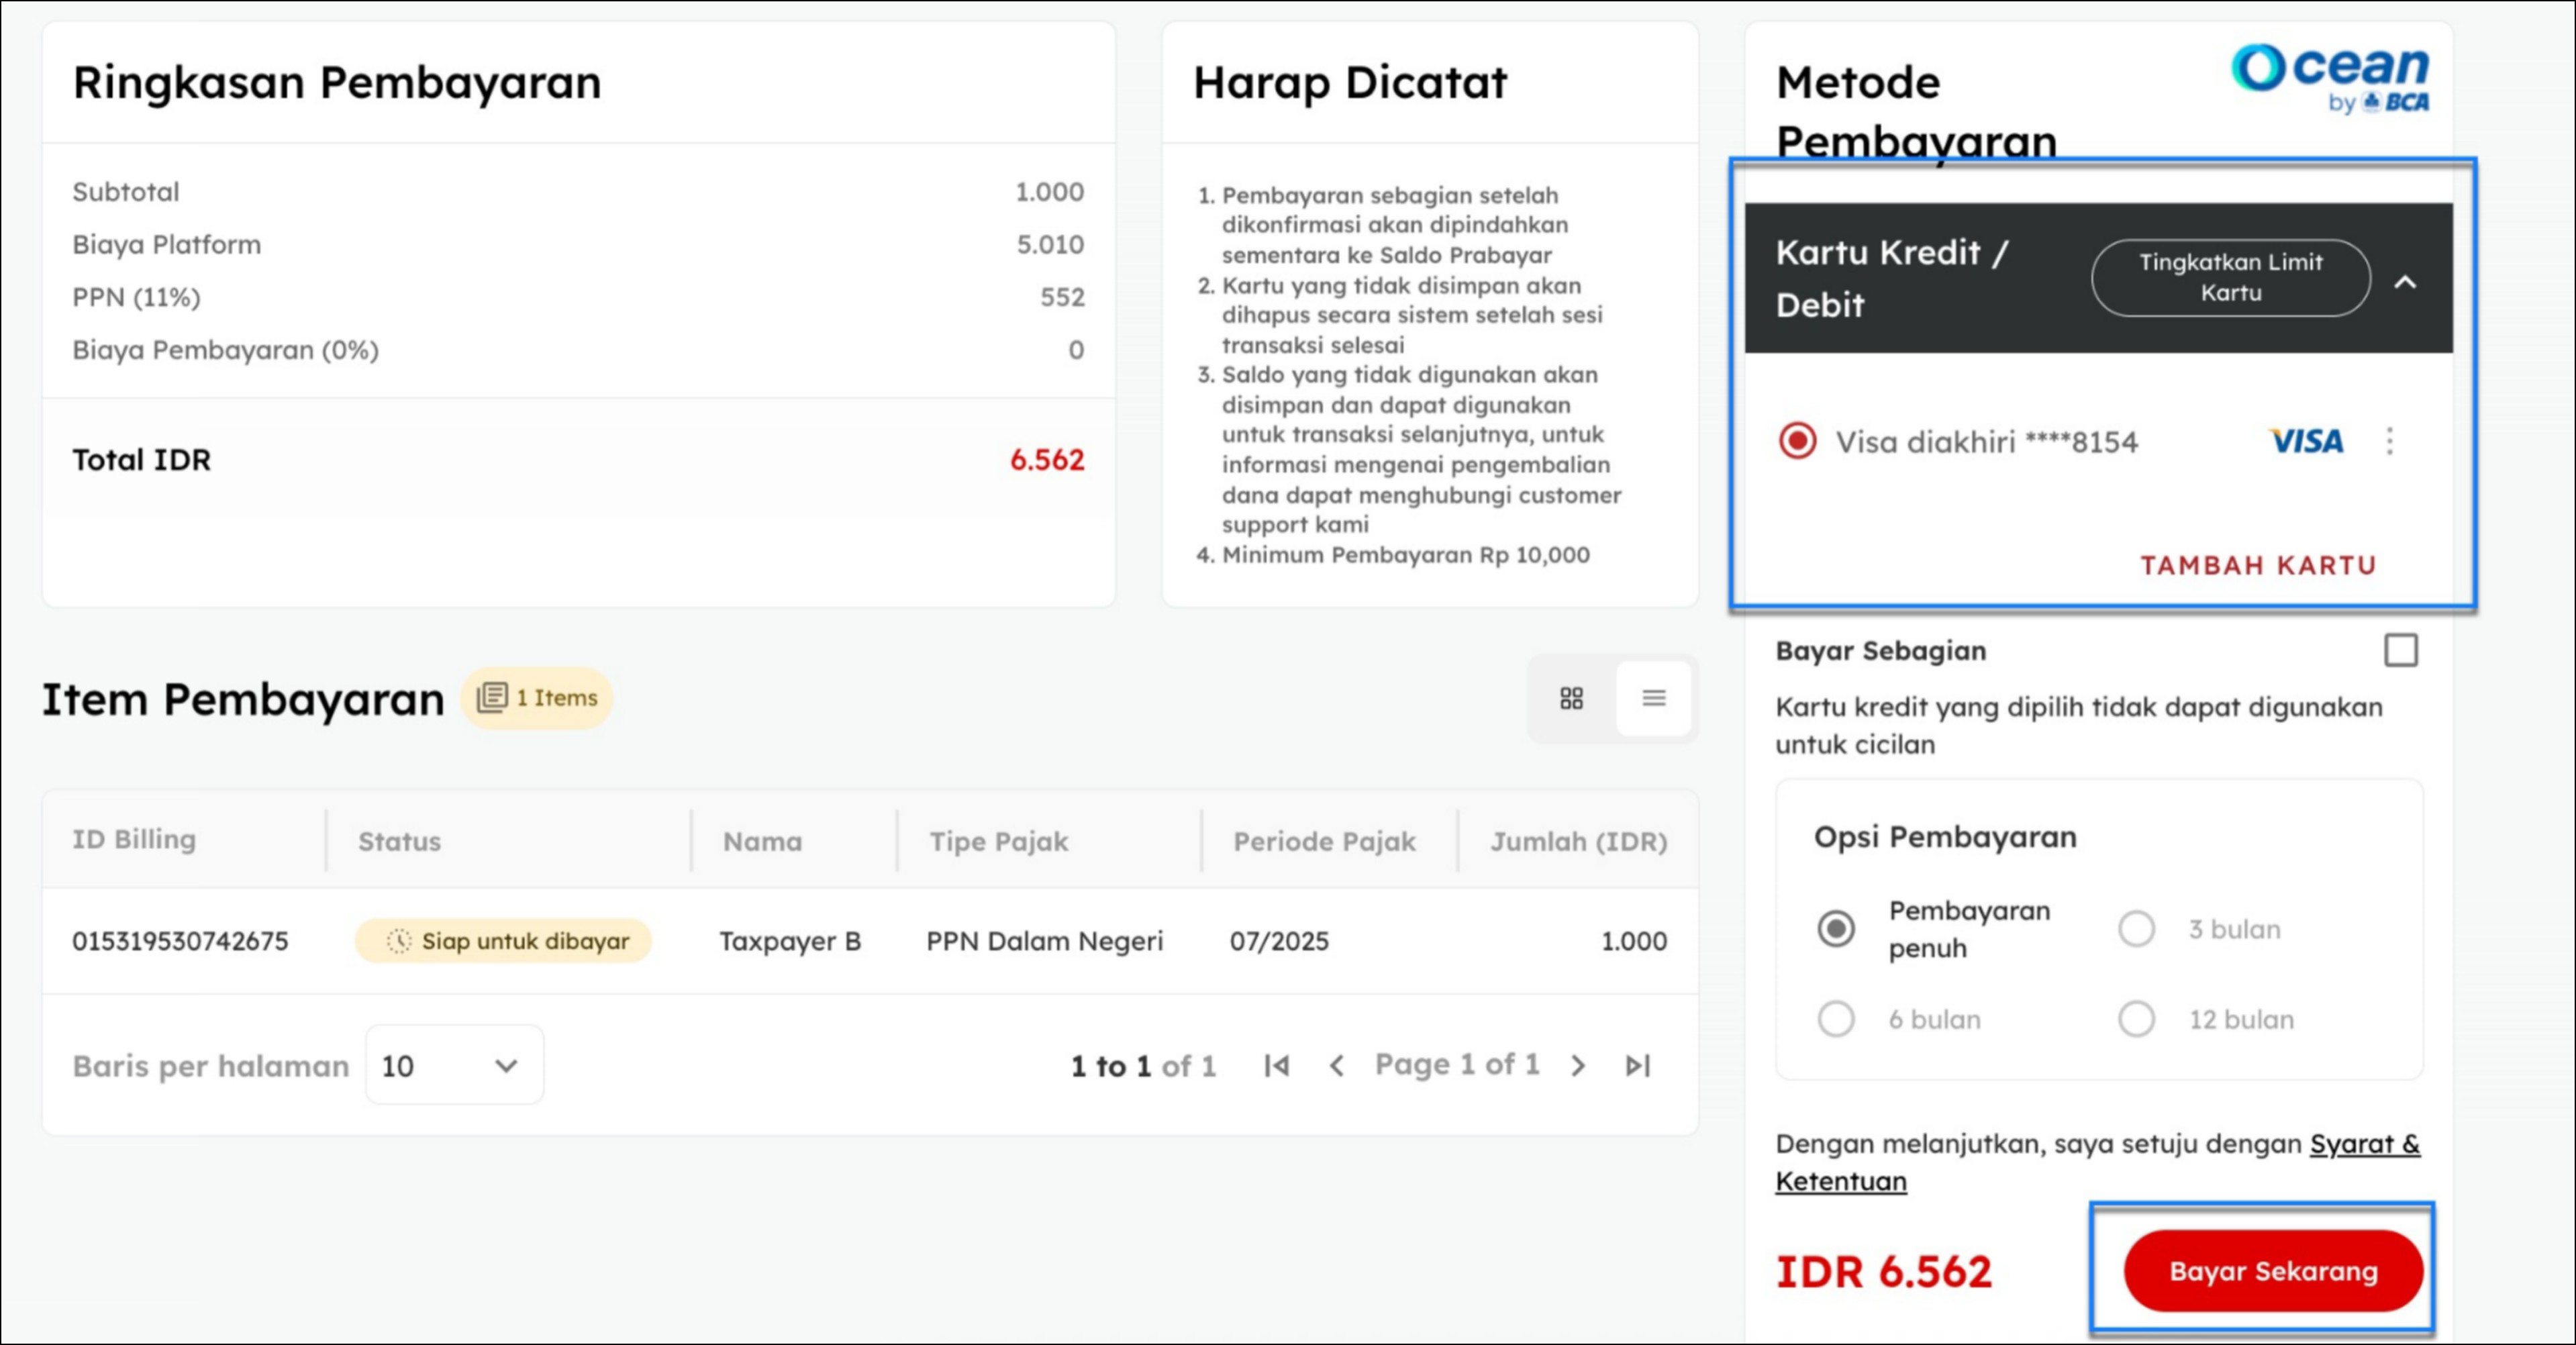Jump to last page of table

point(1637,1066)
